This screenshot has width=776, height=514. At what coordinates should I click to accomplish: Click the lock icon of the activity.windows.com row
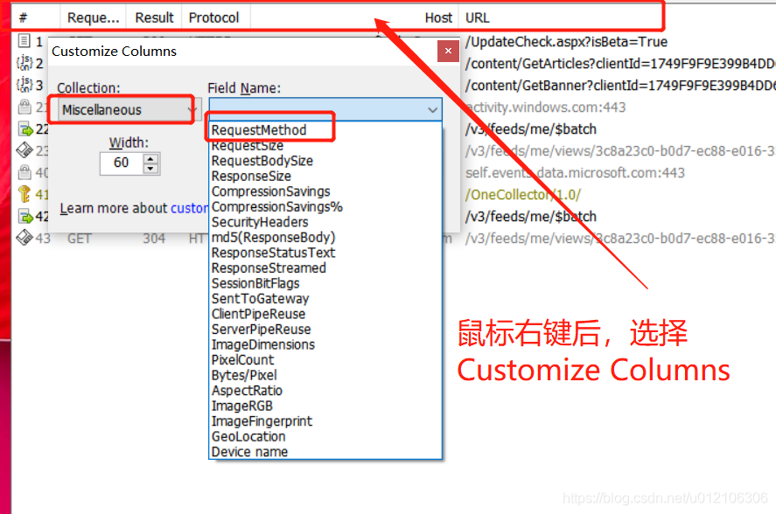[x=24, y=107]
